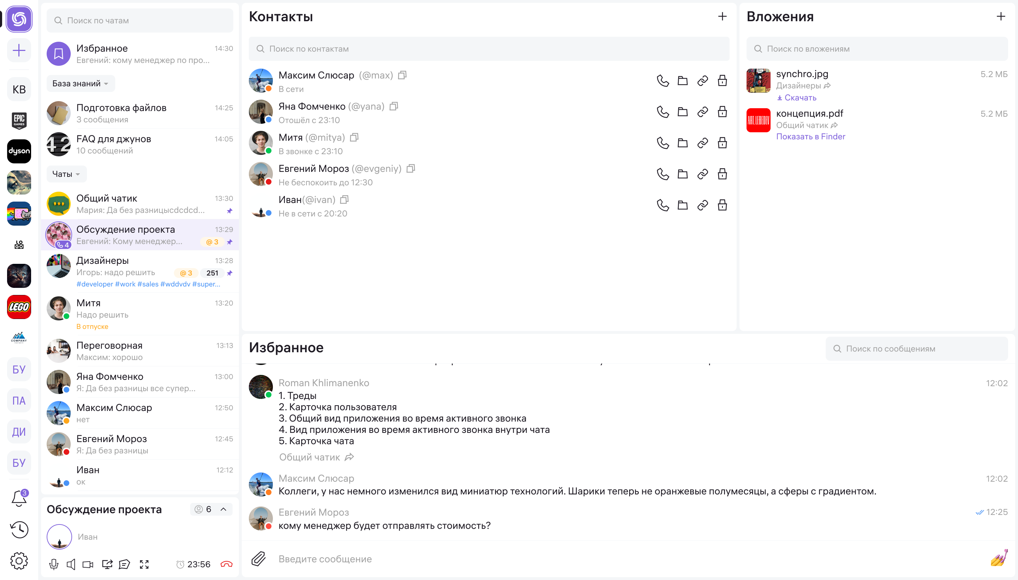Collapse call participants list chevron
This screenshot has width=1018, height=580.
click(223, 509)
